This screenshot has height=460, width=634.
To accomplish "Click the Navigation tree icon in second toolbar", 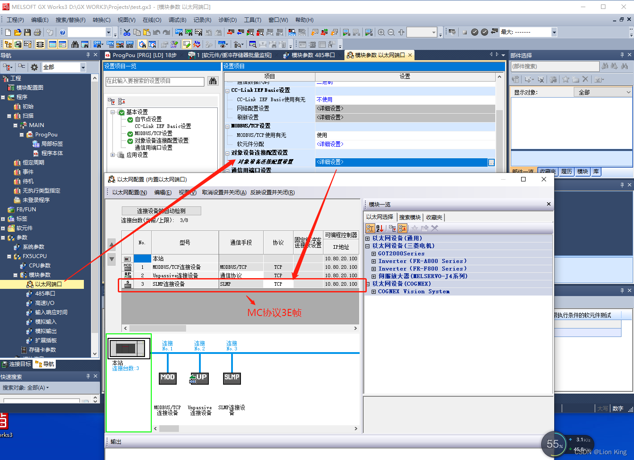I will pyautogui.click(x=8, y=44).
